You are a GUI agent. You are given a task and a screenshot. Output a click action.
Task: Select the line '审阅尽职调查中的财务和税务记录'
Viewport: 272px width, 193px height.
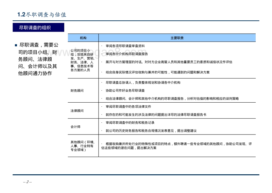[x=130, y=123]
